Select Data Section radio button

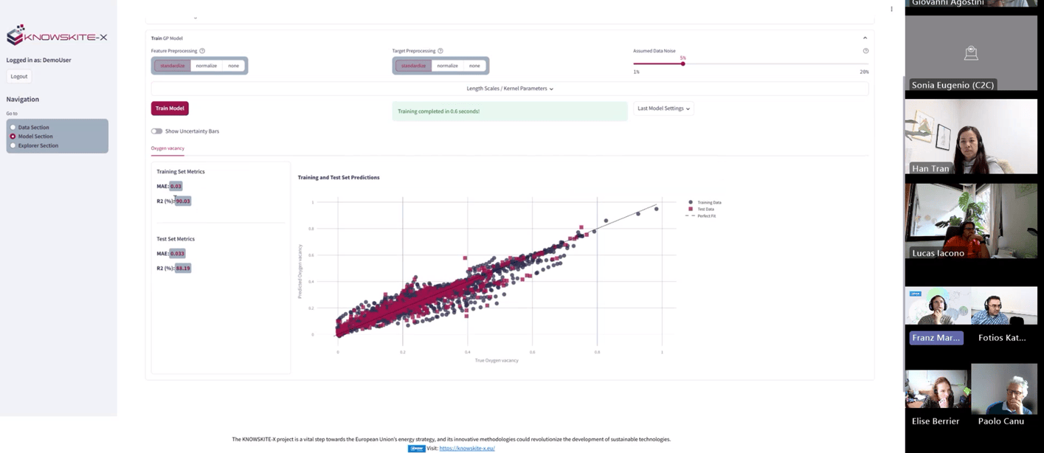click(13, 128)
